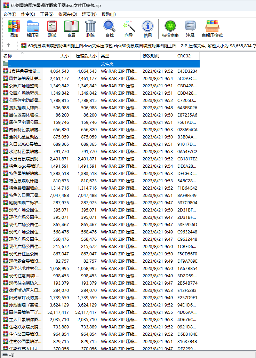This screenshot has width=256, height=358.
Task: Select the 居住区宅间公园... file row
Action: click(101, 122)
